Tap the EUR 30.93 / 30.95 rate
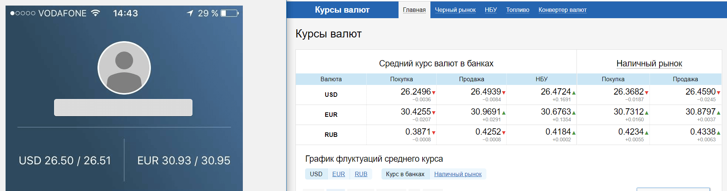This screenshot has width=727, height=191. (184, 160)
